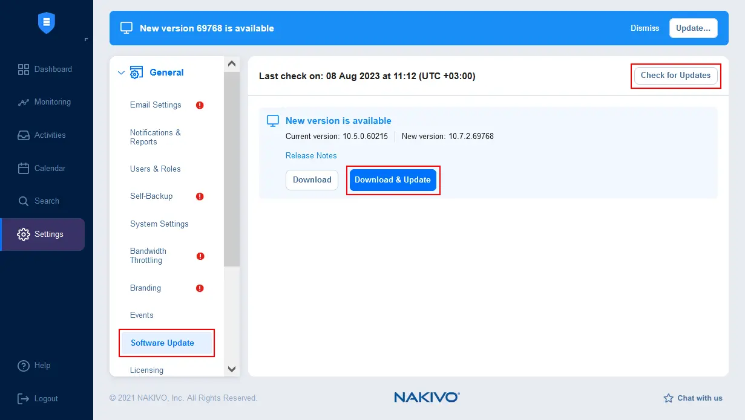The image size is (745, 420).
Task: Click the NAKIVO footer logo
Action: pos(427,397)
